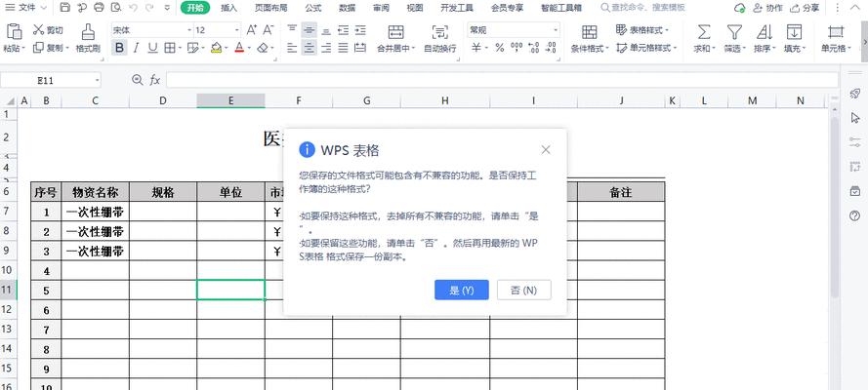This screenshot has height=390, width=868.
Task: Apply percent % number format
Action: 499,48
